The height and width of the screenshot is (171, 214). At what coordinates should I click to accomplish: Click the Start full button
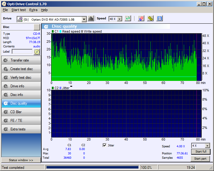pos(201,152)
